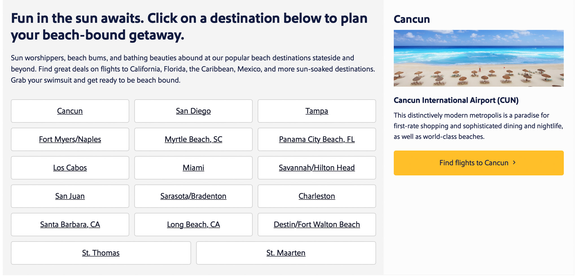Choose the St. Maarten destination

[x=286, y=253]
